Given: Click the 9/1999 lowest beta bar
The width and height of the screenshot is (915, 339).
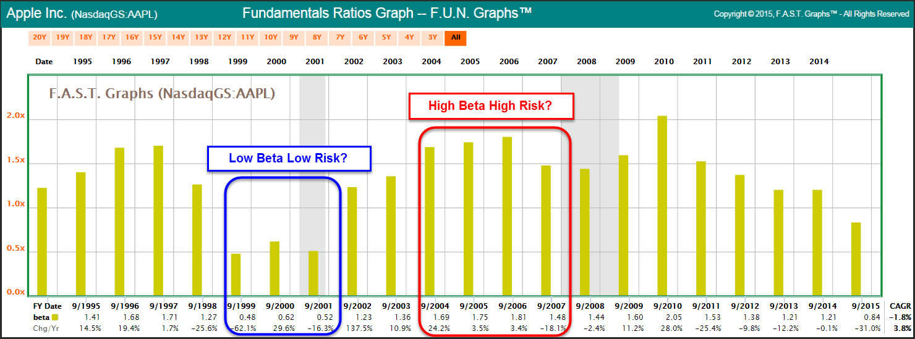Looking at the screenshot, I should tap(236, 274).
